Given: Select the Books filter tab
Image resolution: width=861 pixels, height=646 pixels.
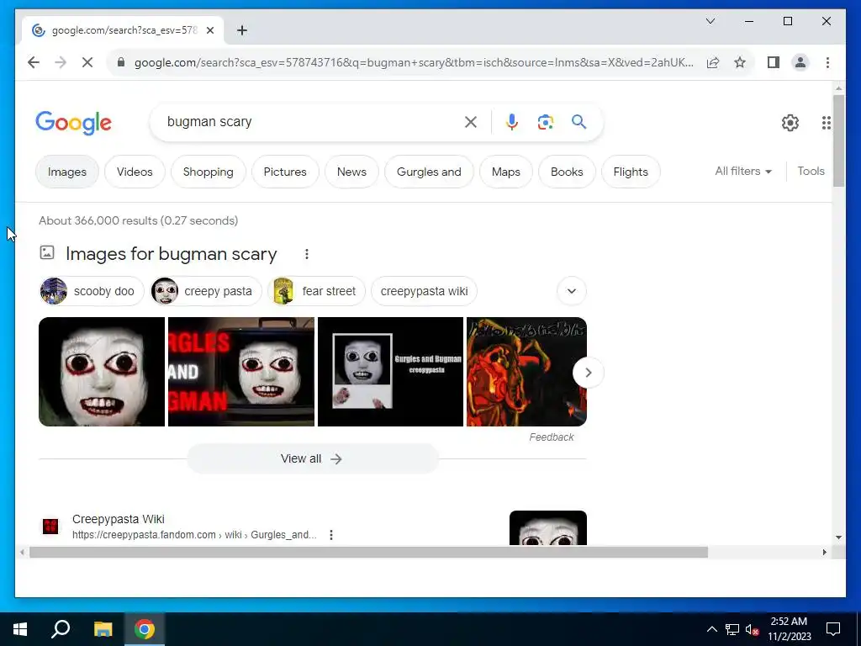Looking at the screenshot, I should (x=567, y=172).
